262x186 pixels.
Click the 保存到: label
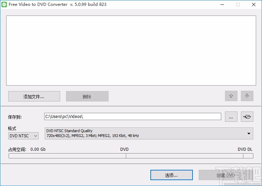tap(15, 117)
